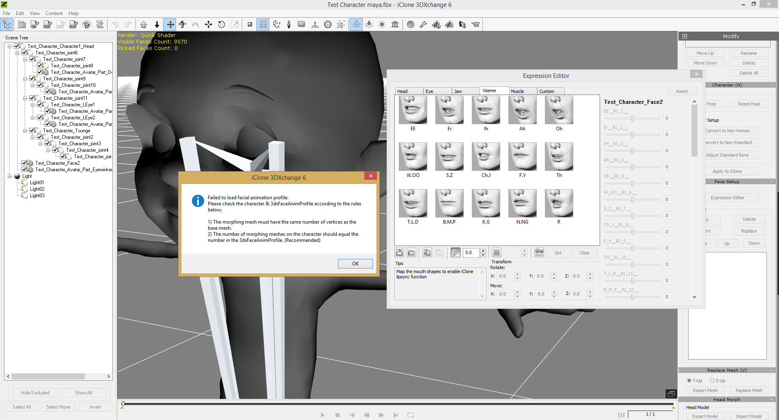Switch to the Muscle tab
779x420 pixels.
pos(517,91)
